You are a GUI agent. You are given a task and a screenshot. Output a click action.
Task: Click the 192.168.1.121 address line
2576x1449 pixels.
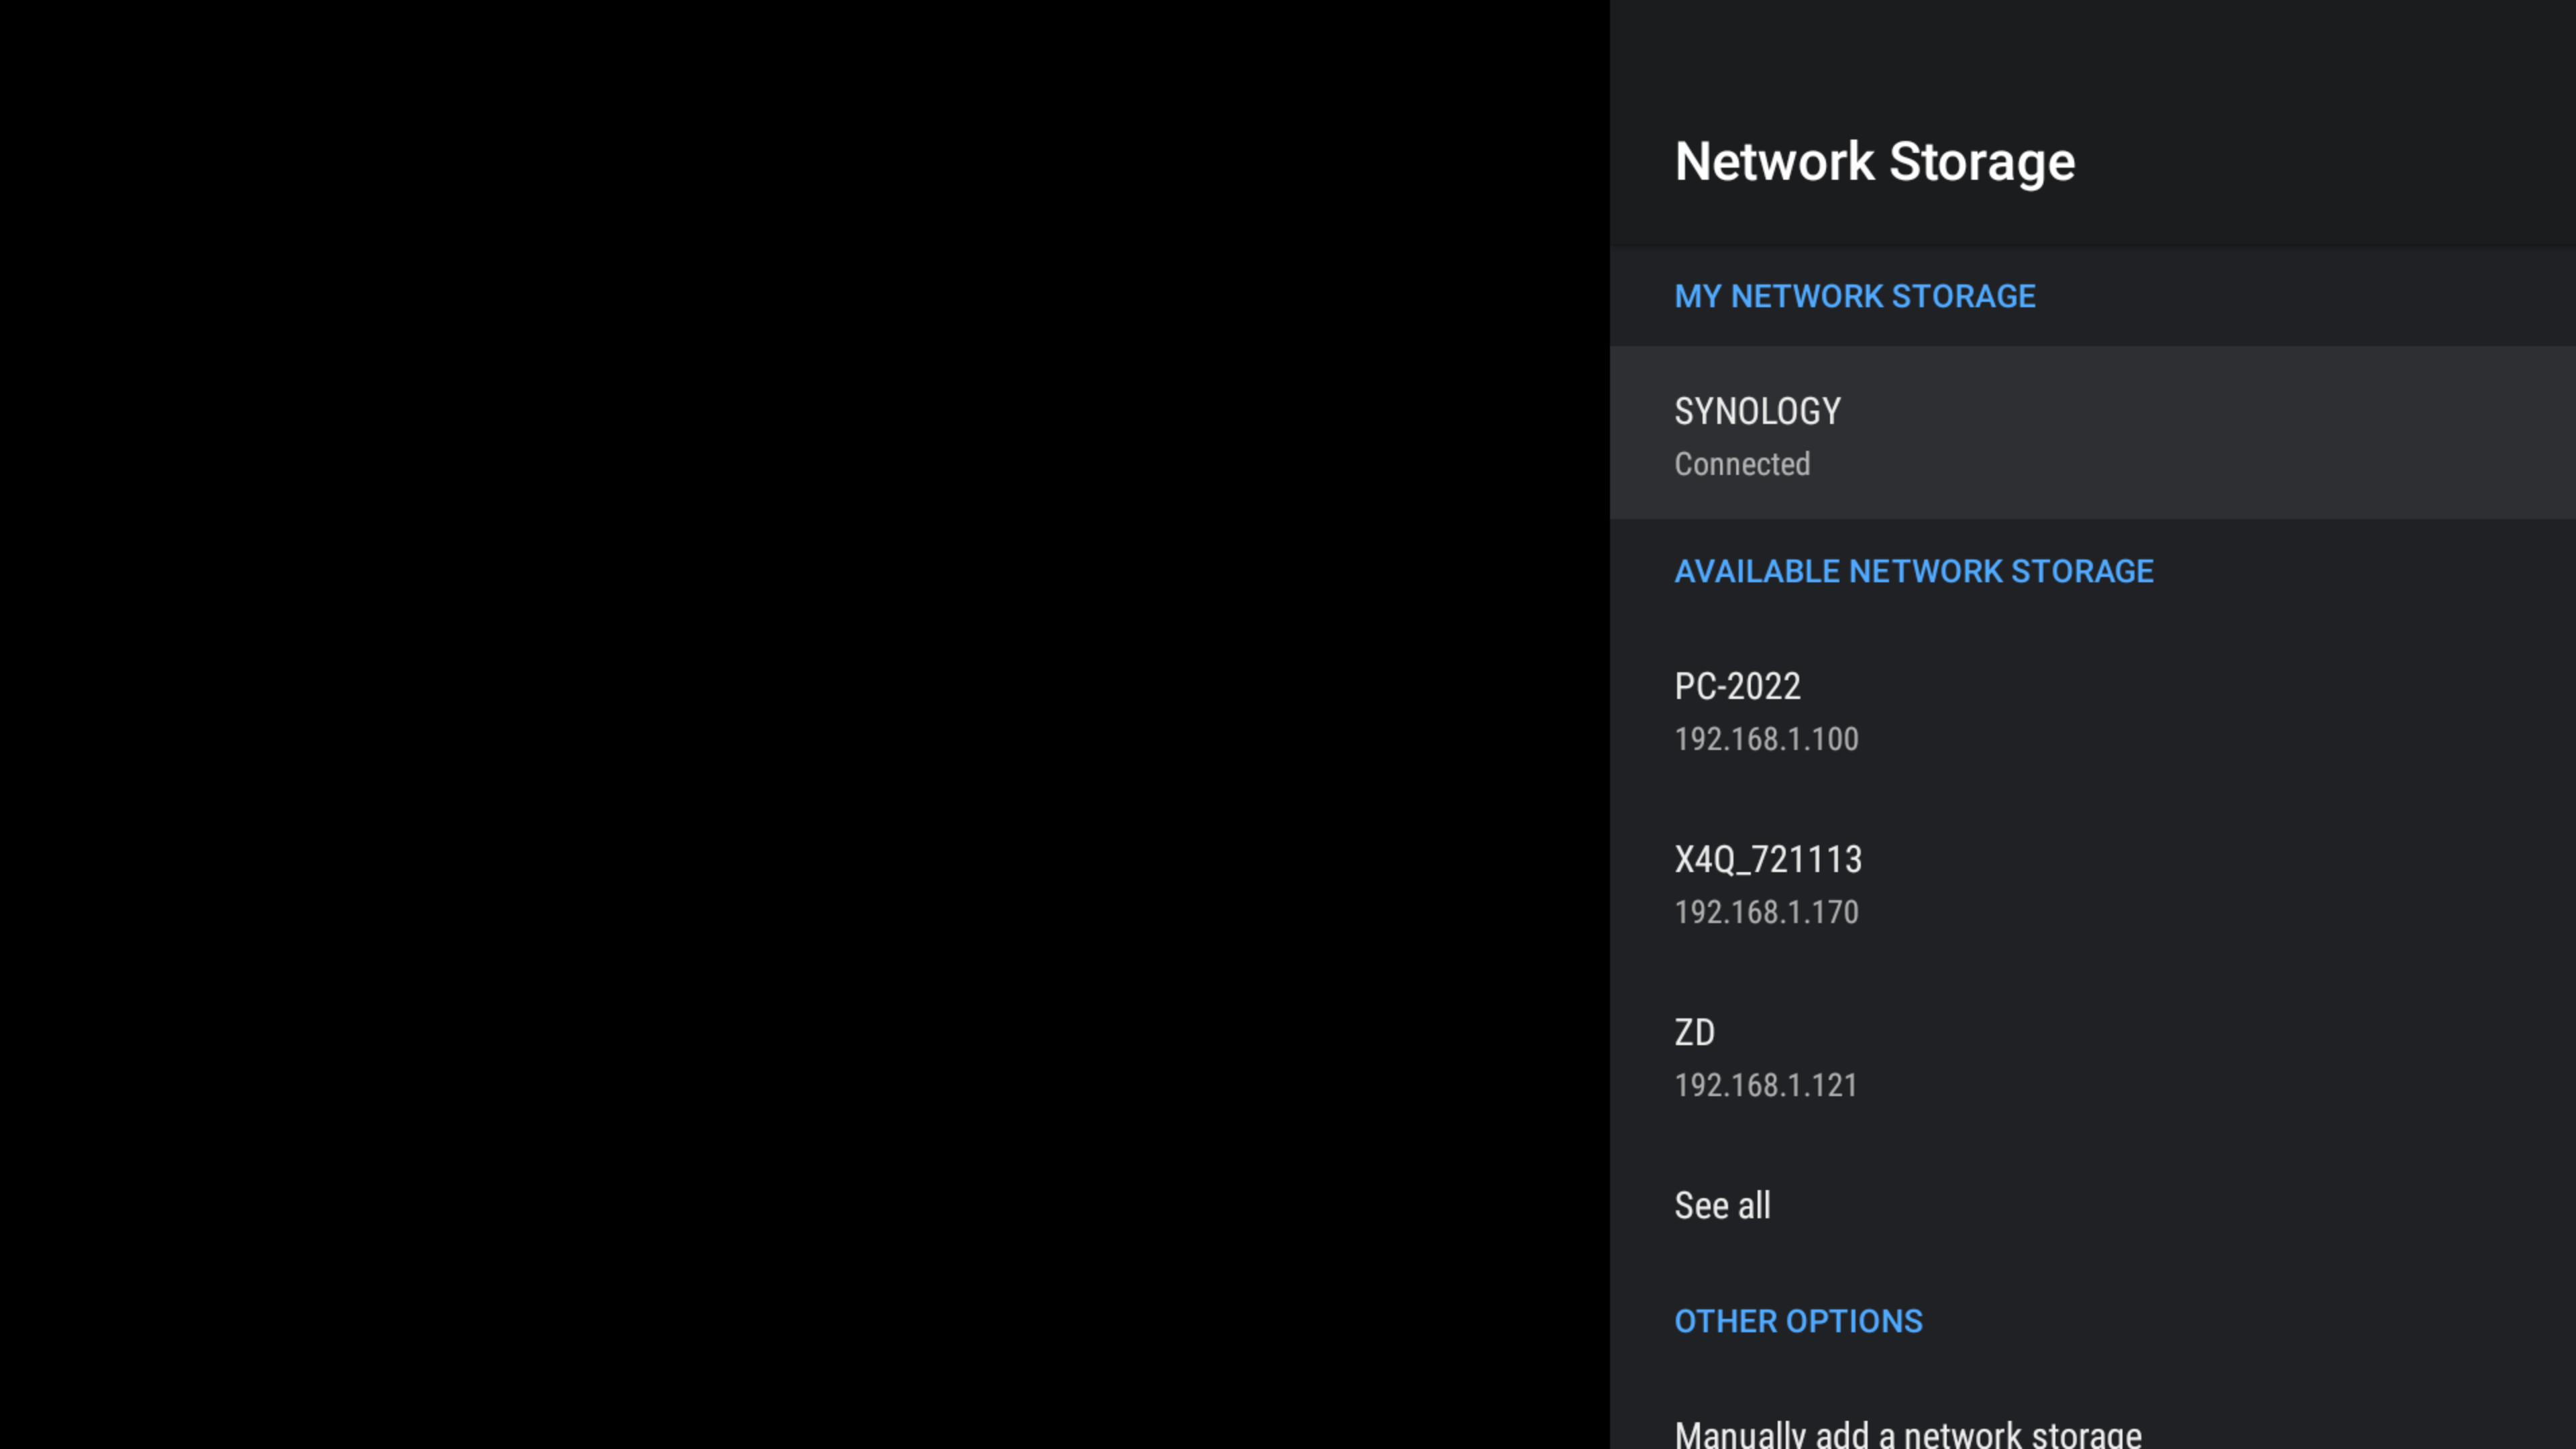(x=1765, y=1085)
